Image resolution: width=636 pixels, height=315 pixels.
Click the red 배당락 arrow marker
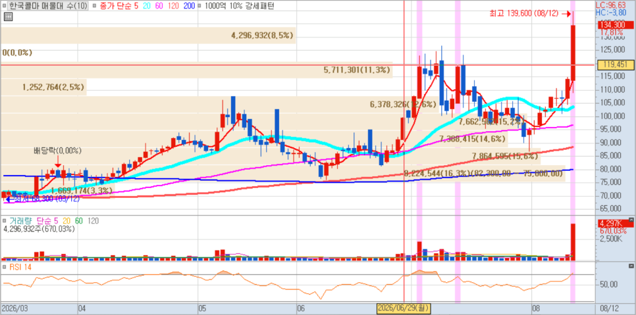(57, 162)
